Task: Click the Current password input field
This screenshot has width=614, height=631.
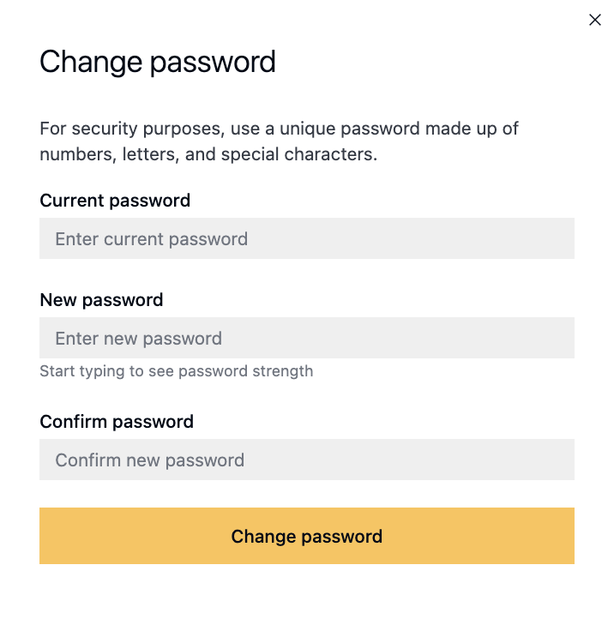Action: (x=306, y=238)
